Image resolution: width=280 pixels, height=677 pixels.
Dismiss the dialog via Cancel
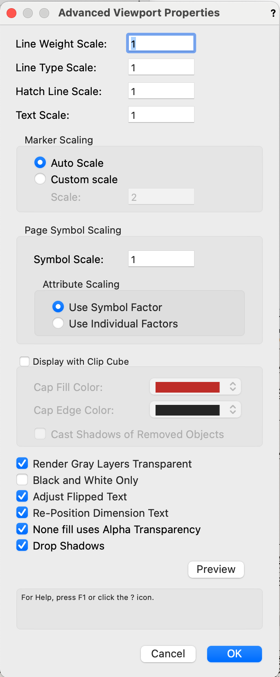point(168,654)
